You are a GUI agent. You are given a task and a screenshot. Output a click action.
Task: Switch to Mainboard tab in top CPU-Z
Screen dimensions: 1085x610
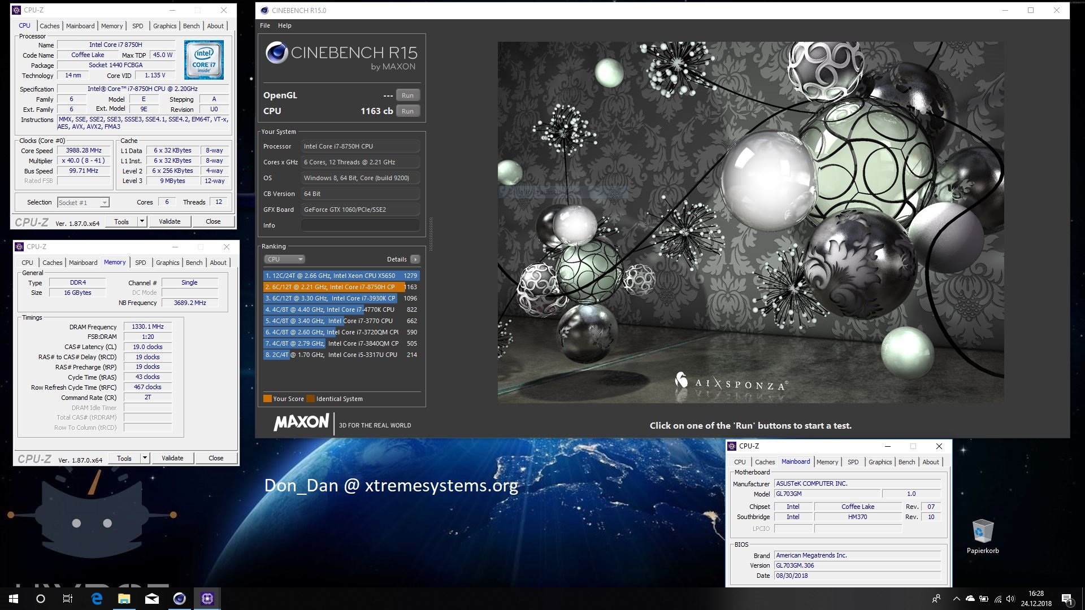pyautogui.click(x=80, y=26)
